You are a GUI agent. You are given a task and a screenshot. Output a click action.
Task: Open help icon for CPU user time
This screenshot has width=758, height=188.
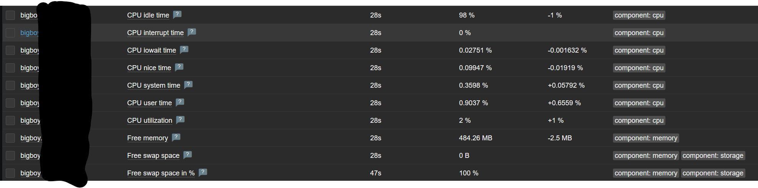pyautogui.click(x=180, y=102)
